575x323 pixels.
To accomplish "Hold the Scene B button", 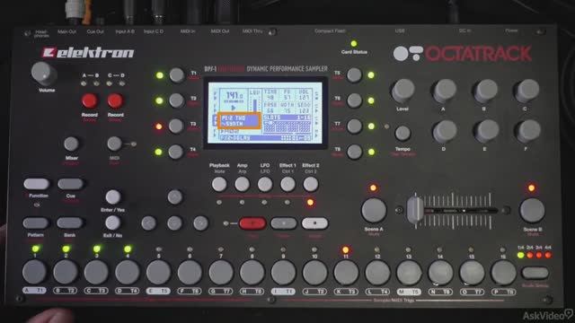I will pos(532,211).
